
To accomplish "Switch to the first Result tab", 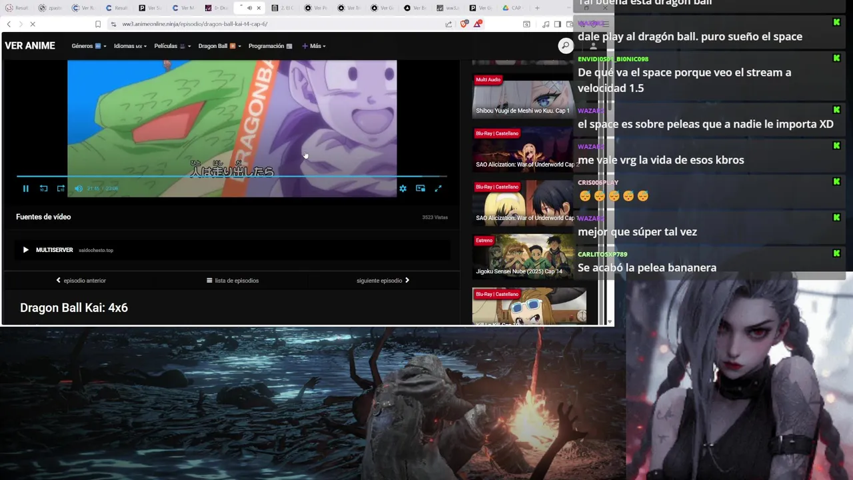I will point(17,8).
